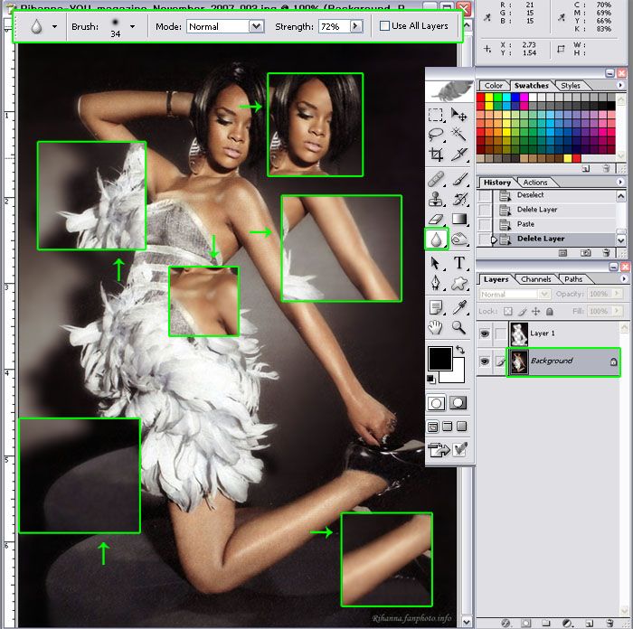
Task: Choose plain Full Screen Mode button
Action: 461,427
